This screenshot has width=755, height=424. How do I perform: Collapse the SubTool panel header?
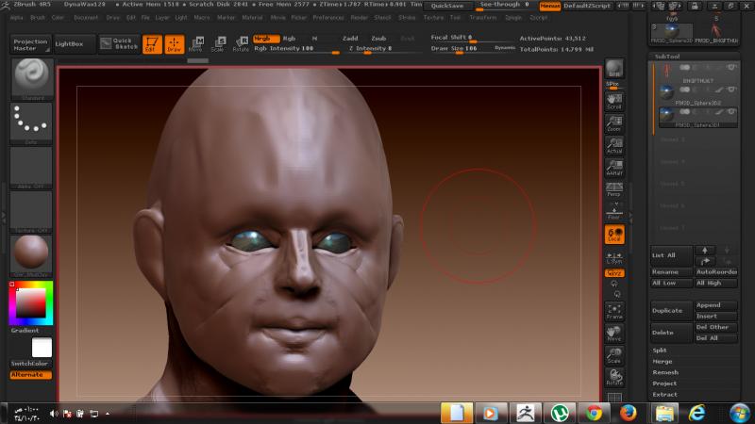667,57
